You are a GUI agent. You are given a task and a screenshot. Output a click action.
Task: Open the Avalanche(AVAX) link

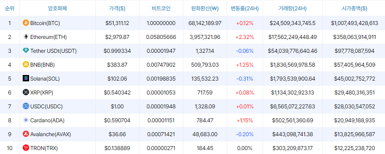pyautogui.click(x=51, y=134)
